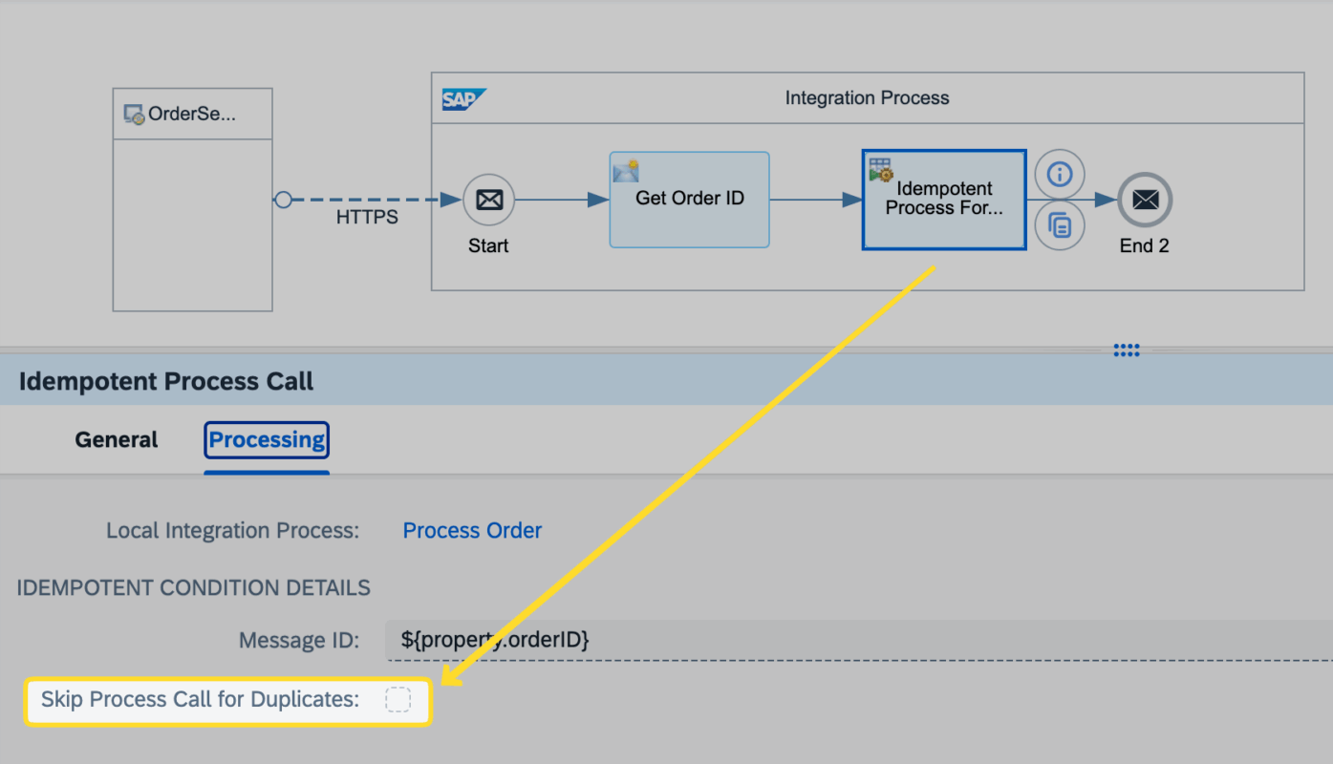Click the Start message event envelope icon
The height and width of the screenshot is (764, 1333).
tap(488, 201)
